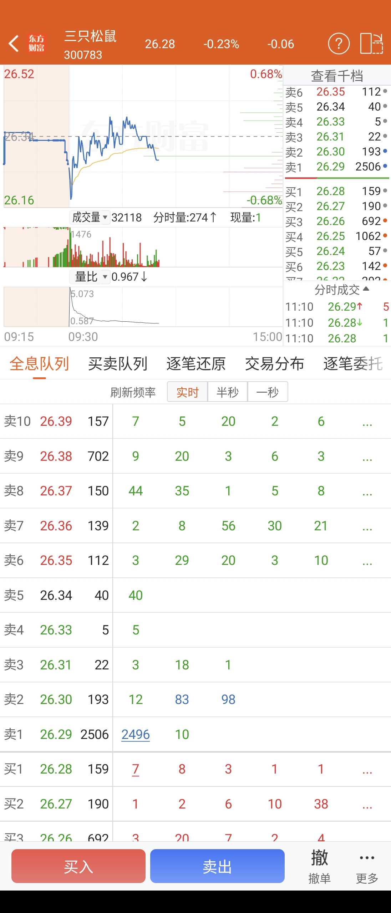Select 卖2 price 26.30 in queue list

[56, 699]
